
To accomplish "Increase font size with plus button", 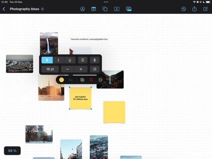I will (81, 69).
